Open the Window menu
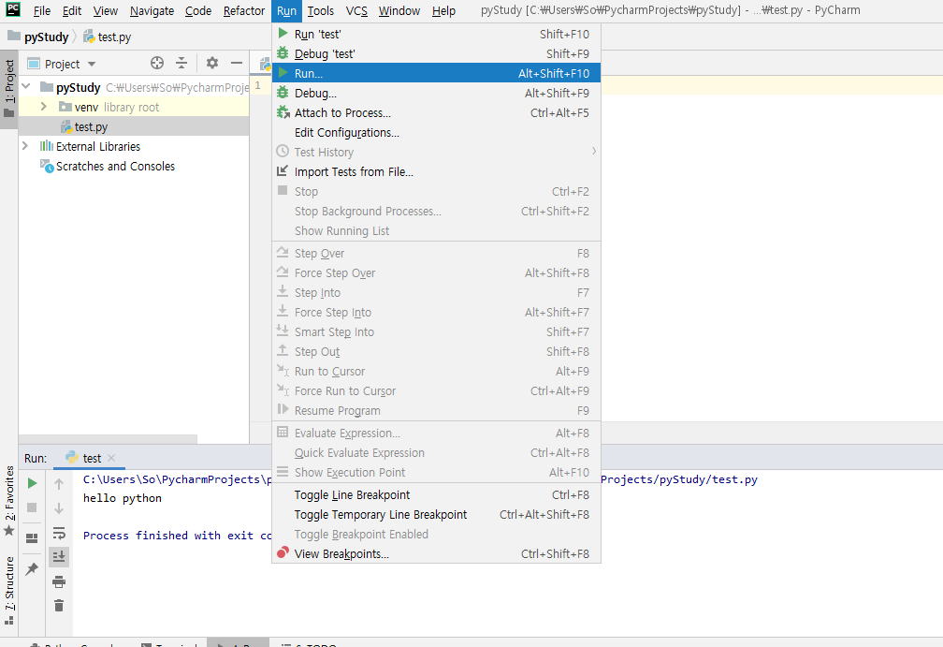943x647 pixels. [399, 11]
